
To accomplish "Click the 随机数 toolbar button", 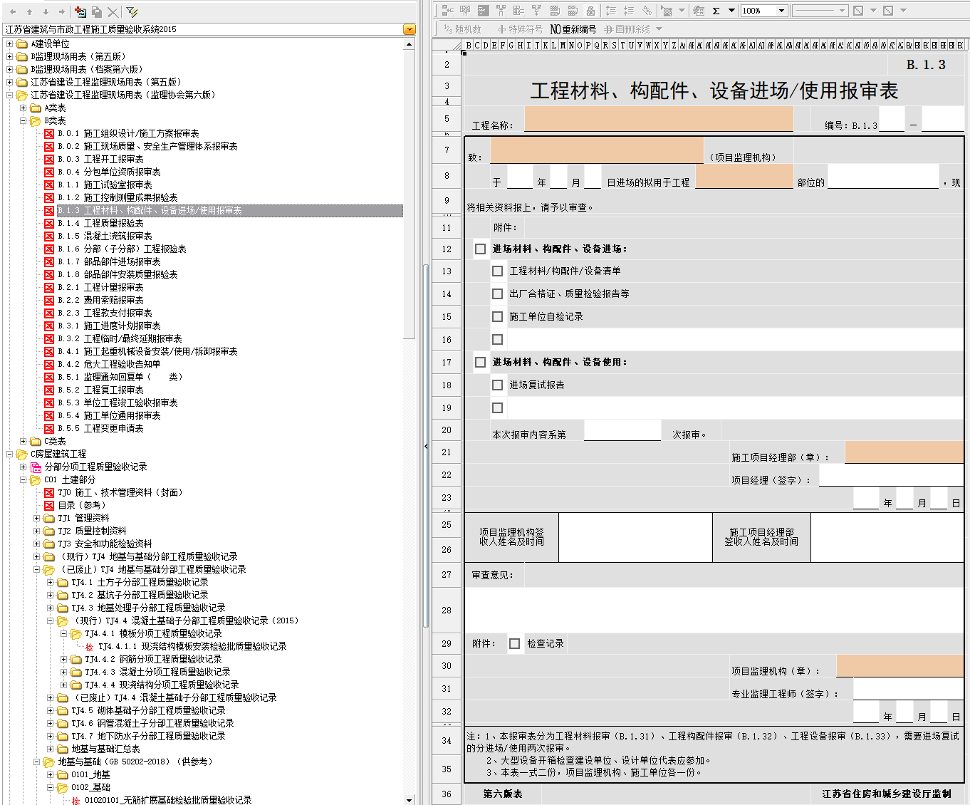I will click(461, 29).
